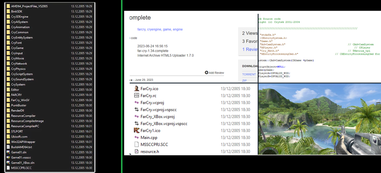Click the Ubisoft.com folder icon
The height and width of the screenshot is (173, 381).
click(x=8, y=137)
